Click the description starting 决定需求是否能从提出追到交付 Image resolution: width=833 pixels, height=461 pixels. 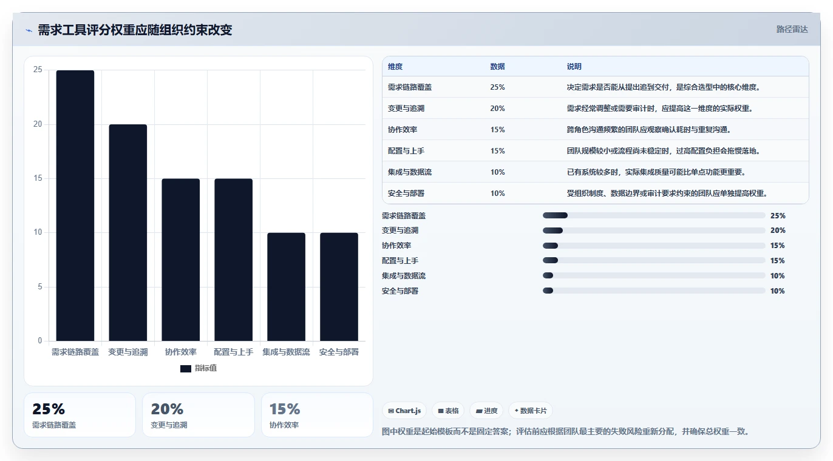click(x=664, y=87)
